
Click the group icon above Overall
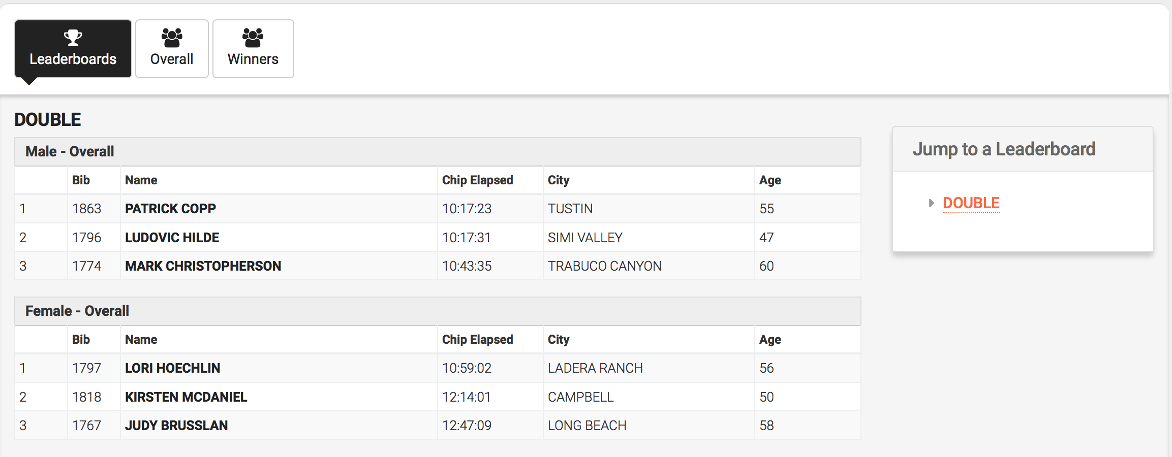point(172,37)
